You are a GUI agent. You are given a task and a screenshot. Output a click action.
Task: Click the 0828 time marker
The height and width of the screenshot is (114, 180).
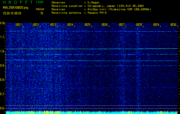tap(139, 25)
